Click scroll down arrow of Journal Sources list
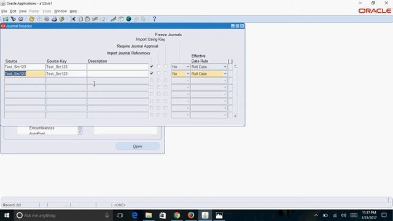This screenshot has width=393, height=221. 235,116
